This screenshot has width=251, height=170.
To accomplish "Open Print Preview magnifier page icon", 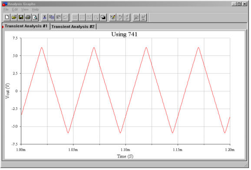I will 35,17.
